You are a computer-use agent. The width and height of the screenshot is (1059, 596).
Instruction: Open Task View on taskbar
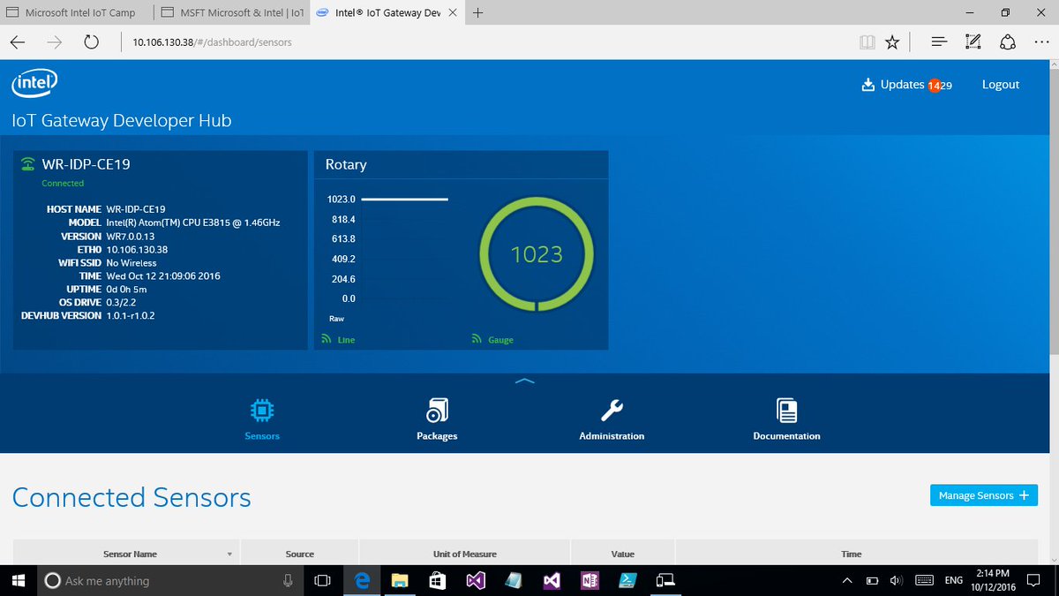point(322,580)
